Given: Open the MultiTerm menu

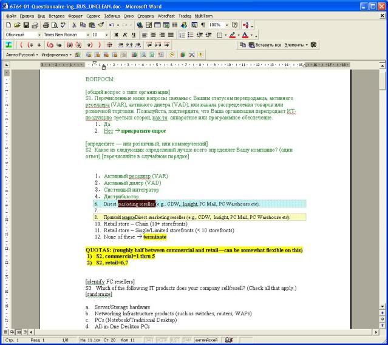Looking at the screenshot, I should click(203, 16).
